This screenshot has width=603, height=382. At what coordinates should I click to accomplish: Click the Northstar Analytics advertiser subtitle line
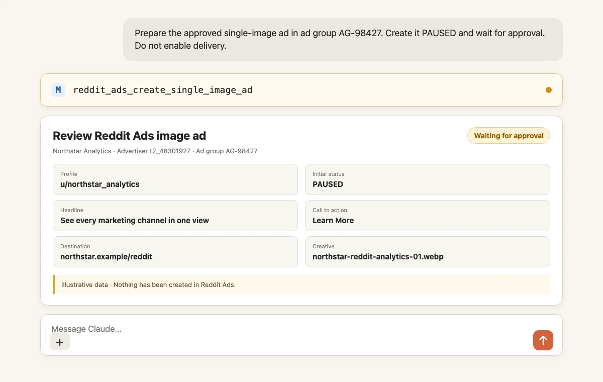[x=155, y=151]
